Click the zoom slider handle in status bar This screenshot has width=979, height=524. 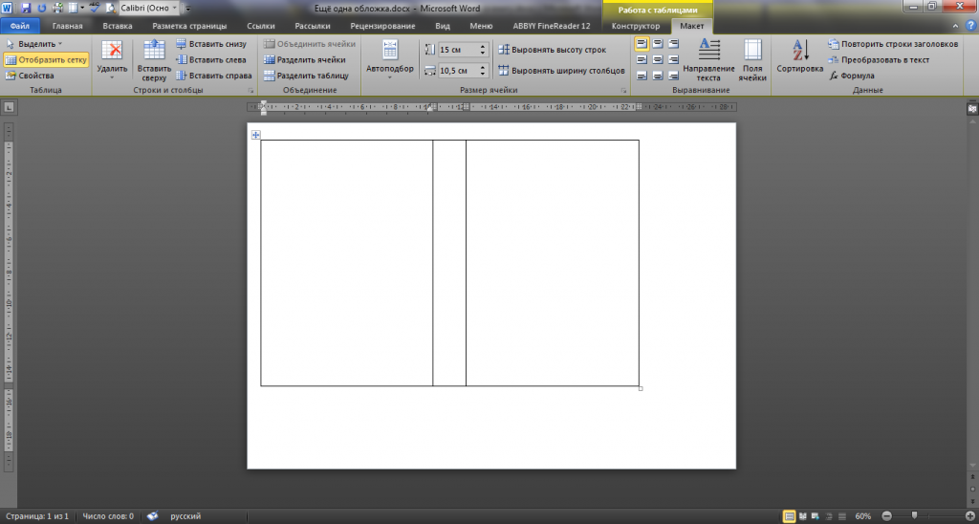tap(914, 516)
